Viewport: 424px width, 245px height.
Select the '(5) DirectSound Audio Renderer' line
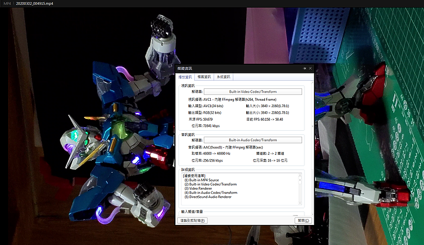tap(208, 197)
